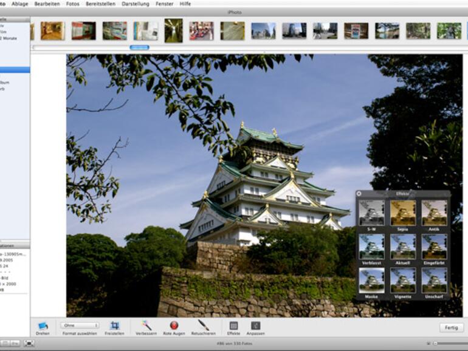Open the Bereitstellen menu
Viewport: 468px width, 351px height.
coord(100,4)
